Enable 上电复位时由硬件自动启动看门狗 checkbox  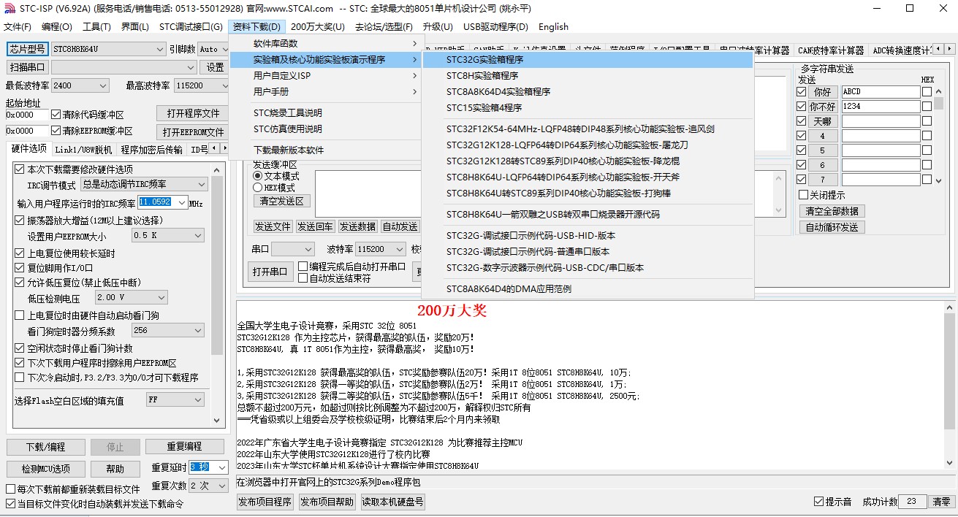tap(20, 315)
